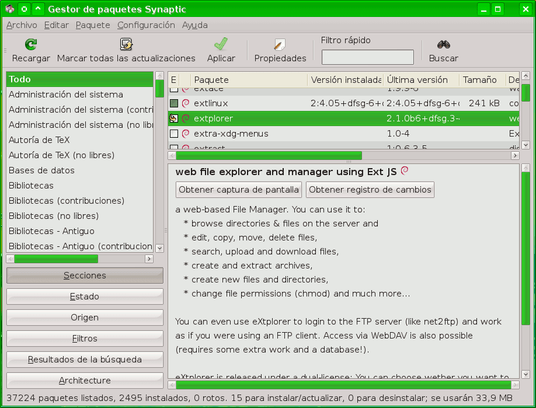Screen dimensions: 536x408
Task: Select Bibliotecas (contribuciones) section
Action: [x=79, y=201]
